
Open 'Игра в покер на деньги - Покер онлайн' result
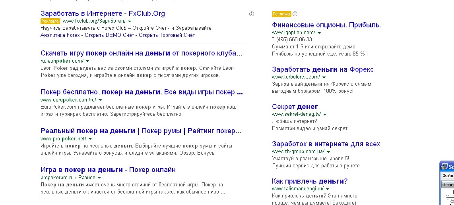[x=108, y=170]
